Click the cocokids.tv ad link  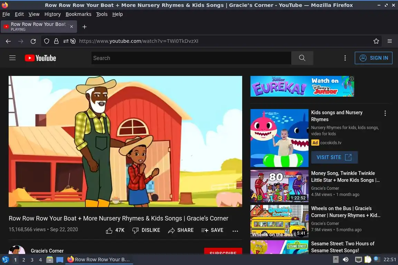[x=331, y=143]
